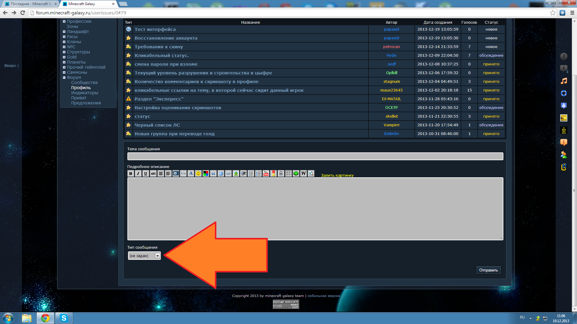The width and height of the screenshot is (577, 324).
Task: Switch to the 'Последние - Minecraft' tab
Action: click(30, 4)
